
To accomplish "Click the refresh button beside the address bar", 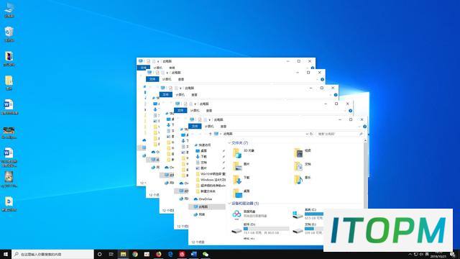I will (x=311, y=134).
